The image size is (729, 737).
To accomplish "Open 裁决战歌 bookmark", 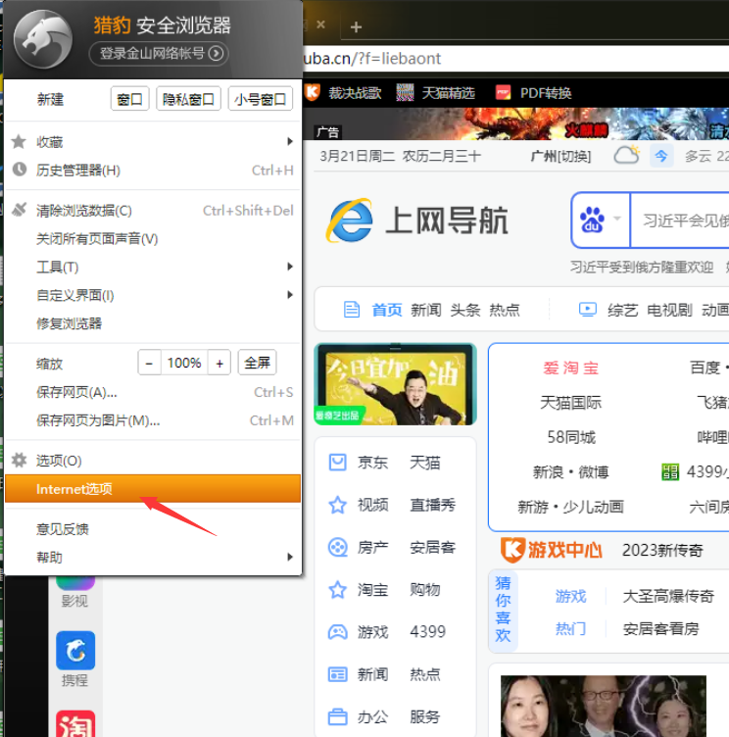I will click(x=344, y=92).
